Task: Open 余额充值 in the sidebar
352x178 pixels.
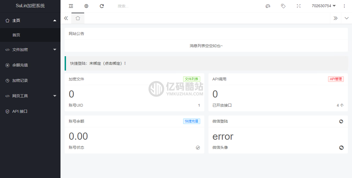Action: click(x=30, y=65)
